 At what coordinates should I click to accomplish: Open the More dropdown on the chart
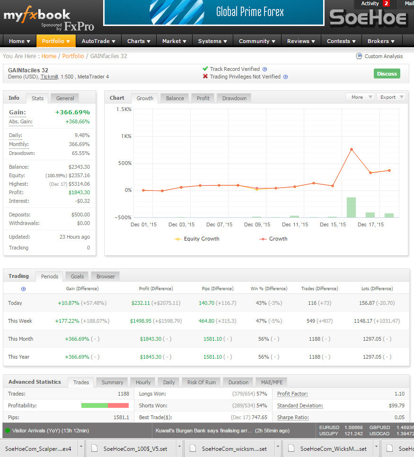[x=360, y=97]
